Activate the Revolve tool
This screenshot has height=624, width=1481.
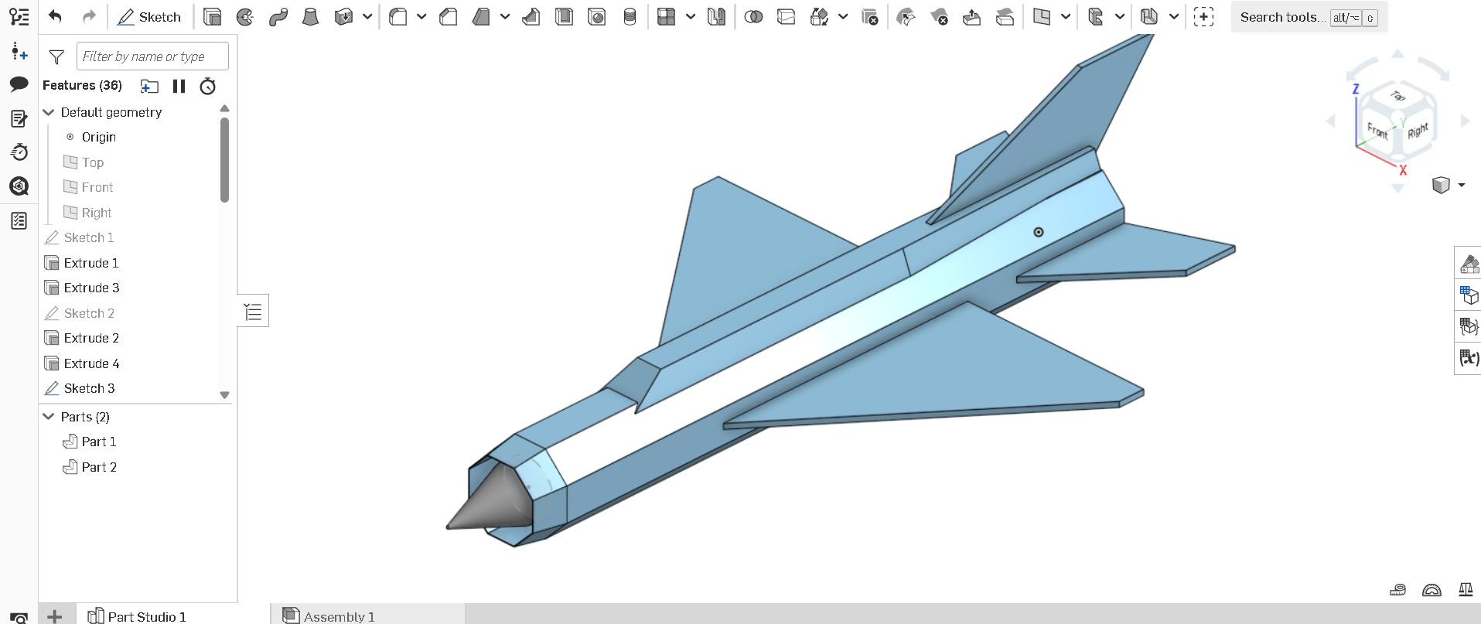pos(245,17)
